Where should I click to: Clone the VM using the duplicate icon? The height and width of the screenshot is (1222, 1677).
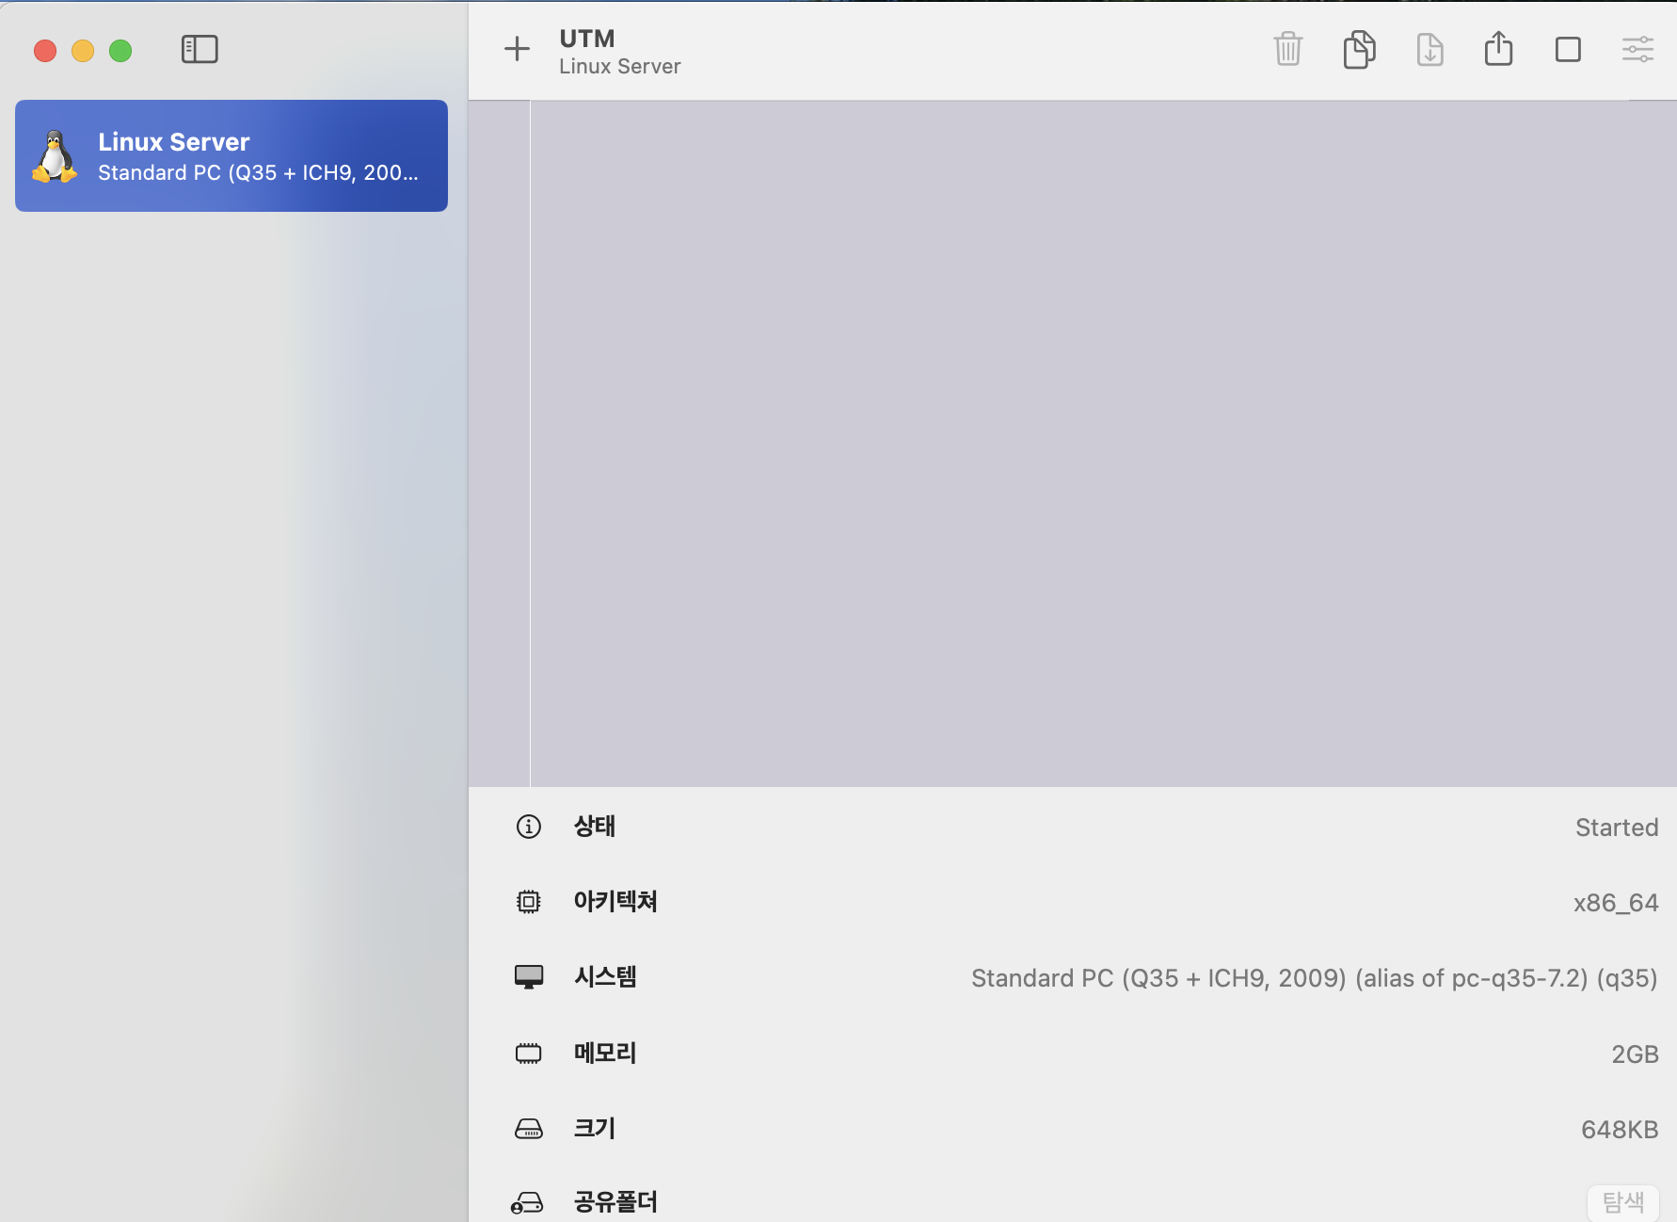(1359, 49)
